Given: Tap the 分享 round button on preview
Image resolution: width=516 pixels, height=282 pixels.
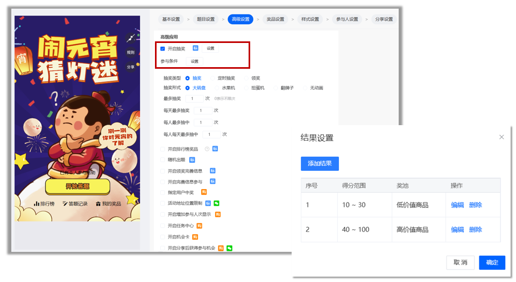Looking at the screenshot, I should tap(131, 67).
